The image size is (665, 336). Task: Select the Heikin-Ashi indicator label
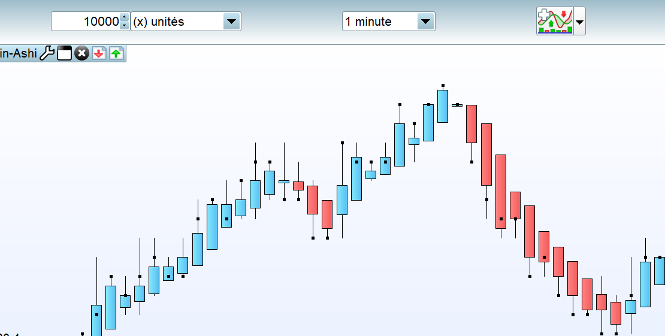tap(18, 53)
